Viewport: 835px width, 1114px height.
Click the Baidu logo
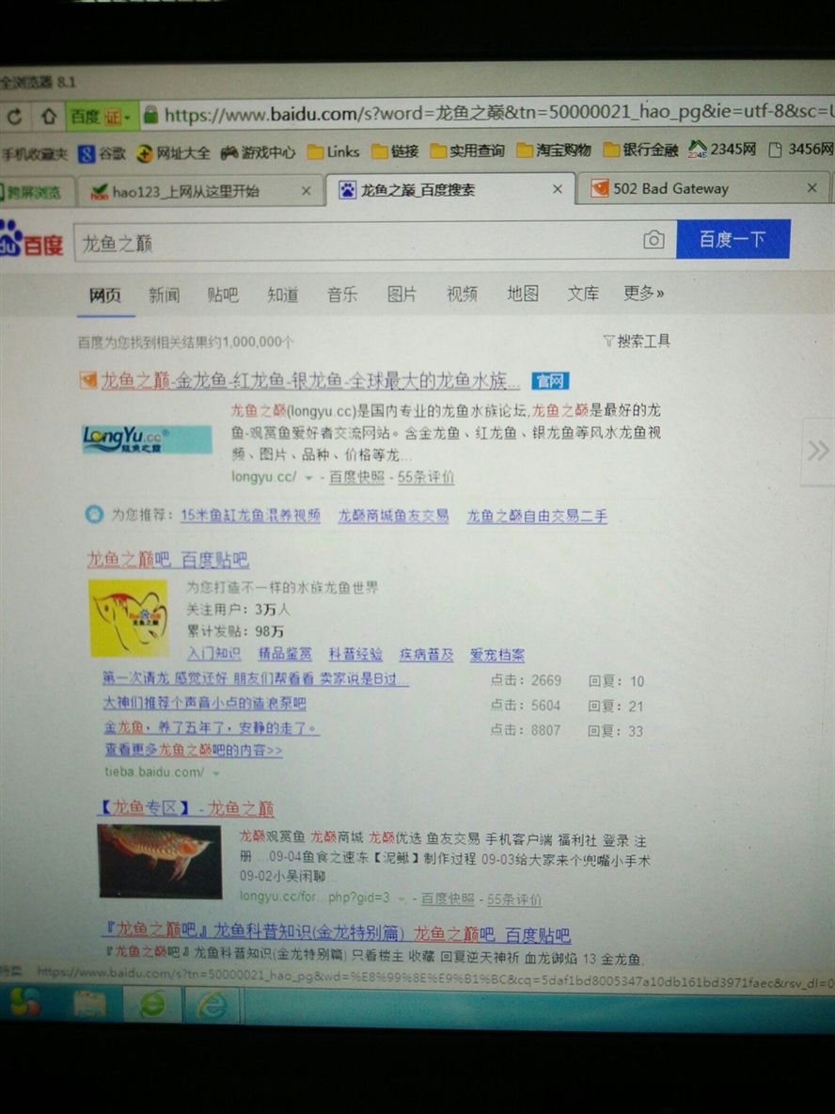pyautogui.click(x=31, y=239)
